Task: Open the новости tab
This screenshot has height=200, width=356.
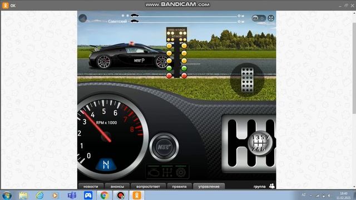Action: tap(91, 187)
